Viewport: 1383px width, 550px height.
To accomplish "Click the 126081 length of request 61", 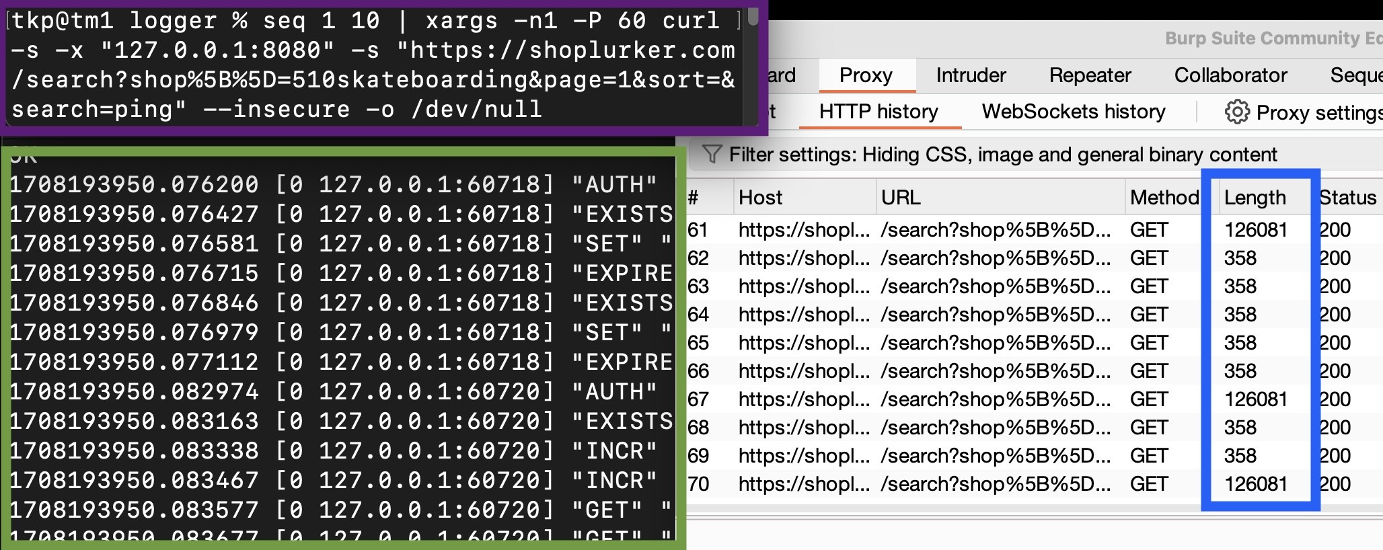I will pos(1256,230).
